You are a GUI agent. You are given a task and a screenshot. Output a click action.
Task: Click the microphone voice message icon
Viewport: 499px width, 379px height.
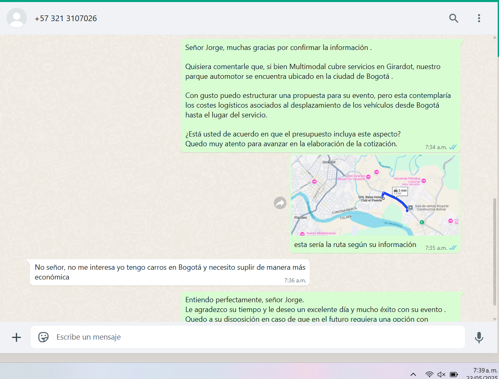[479, 337]
